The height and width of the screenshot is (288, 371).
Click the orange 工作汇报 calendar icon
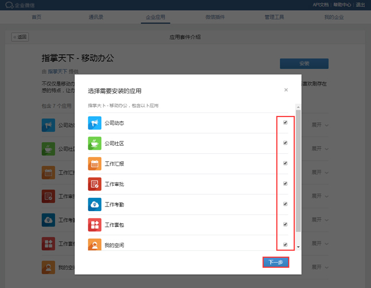click(95, 164)
